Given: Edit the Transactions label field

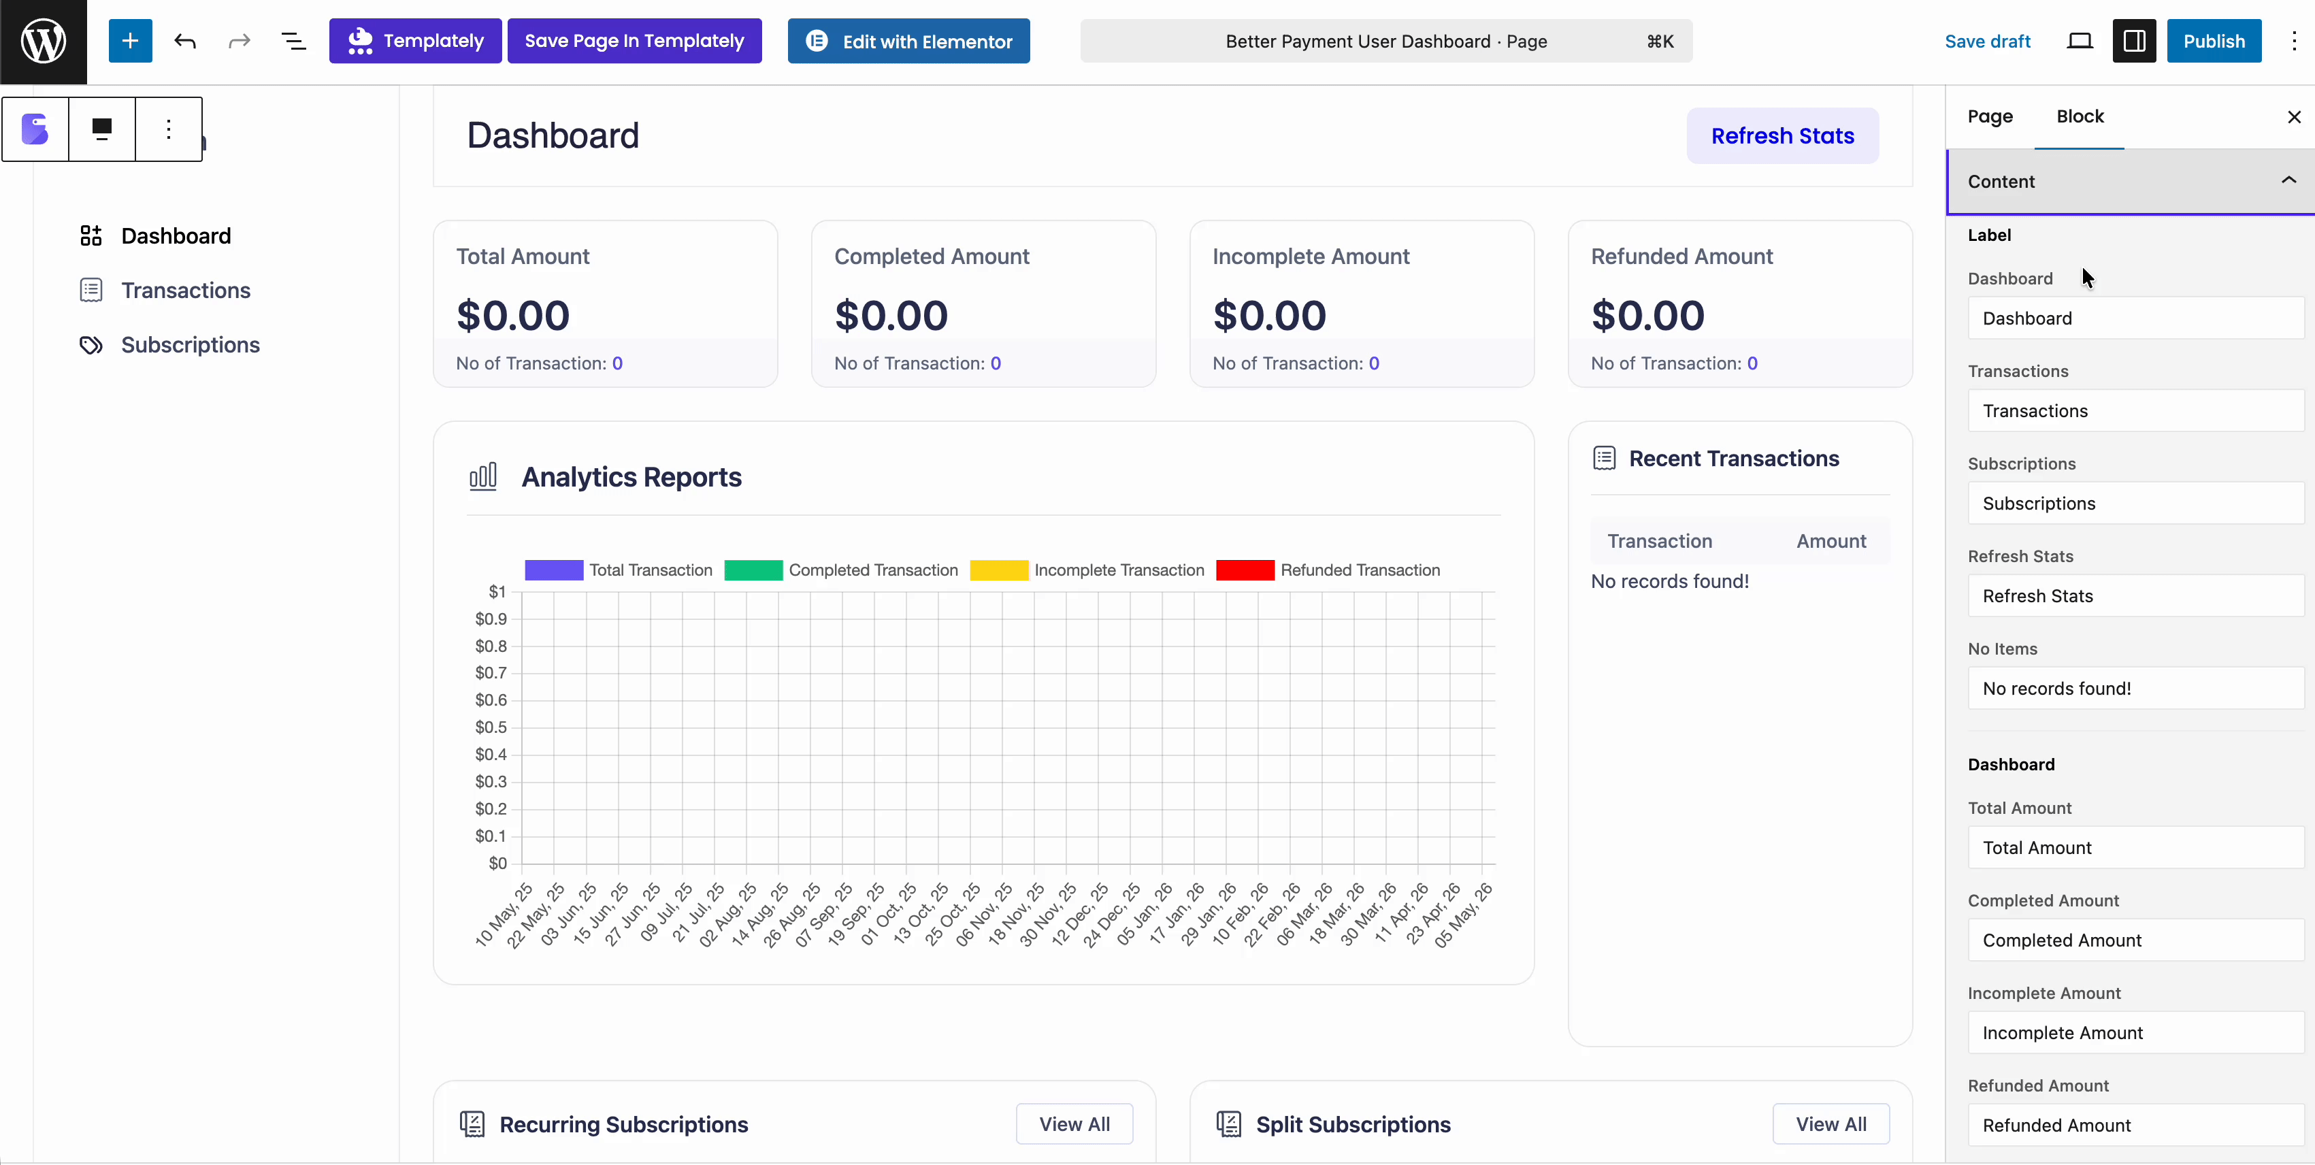Looking at the screenshot, I should (2135, 411).
